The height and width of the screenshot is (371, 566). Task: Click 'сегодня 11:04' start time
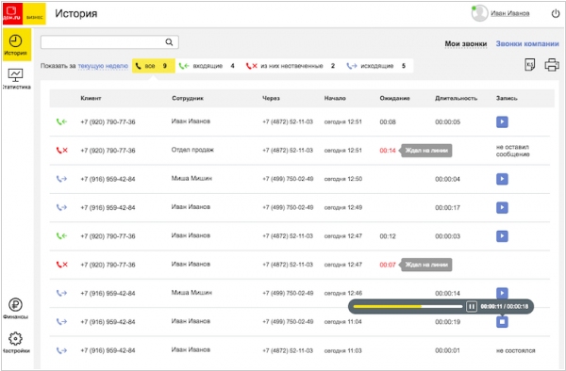[342, 322]
